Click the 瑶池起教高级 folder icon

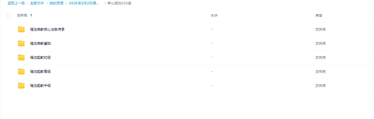[x=21, y=72]
